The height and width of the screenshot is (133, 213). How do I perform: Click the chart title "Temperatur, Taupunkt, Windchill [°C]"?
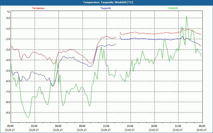coord(108,2)
